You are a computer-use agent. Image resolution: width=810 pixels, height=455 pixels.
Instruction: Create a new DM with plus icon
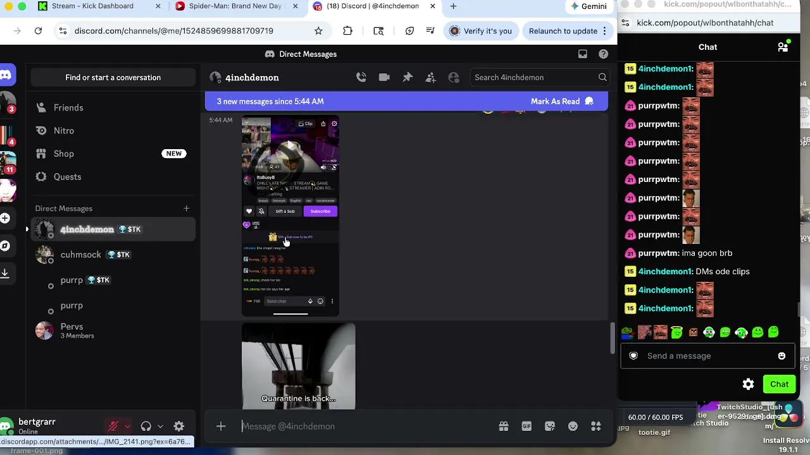pyautogui.click(x=186, y=209)
